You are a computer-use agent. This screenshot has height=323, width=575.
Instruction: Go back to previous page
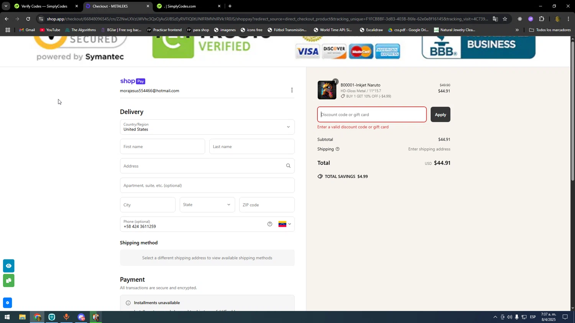coord(7,19)
